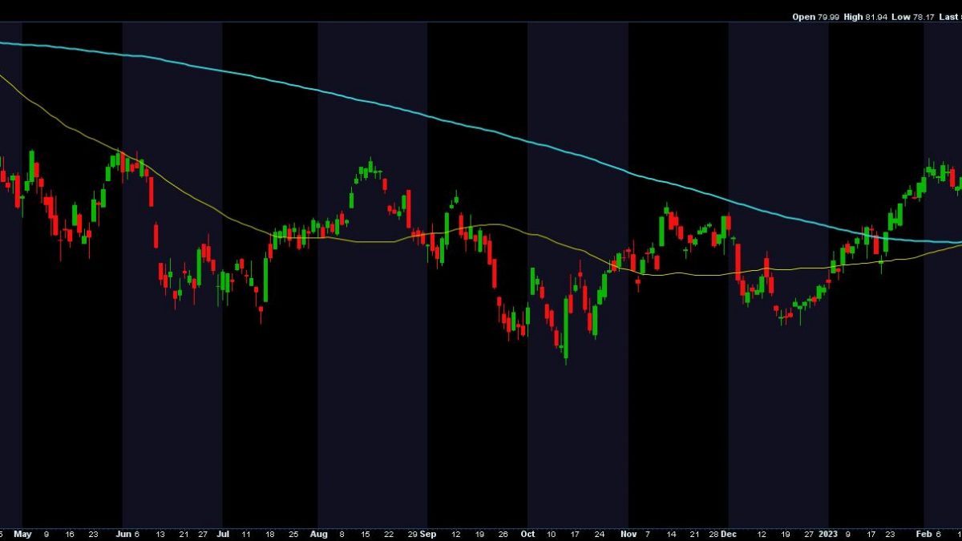The image size is (962, 541).
Task: Select the Sep label on the date axis
Action: click(427, 533)
